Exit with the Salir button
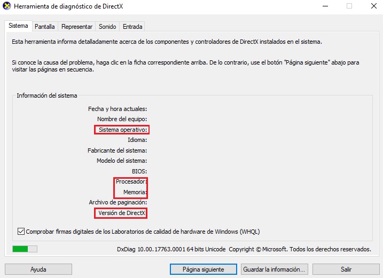 346,269
